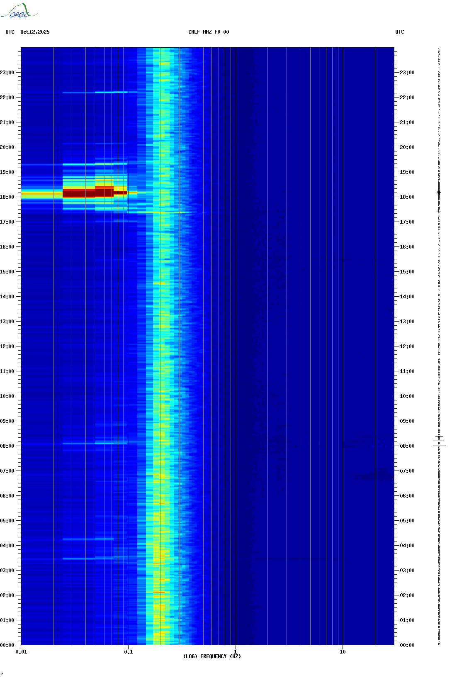Screen dimensions: 457x678
Task: Click the right axis 08:00 time label
Action: 407,446
